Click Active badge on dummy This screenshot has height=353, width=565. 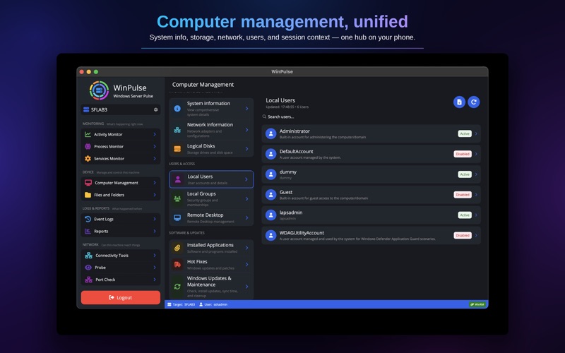465,174
